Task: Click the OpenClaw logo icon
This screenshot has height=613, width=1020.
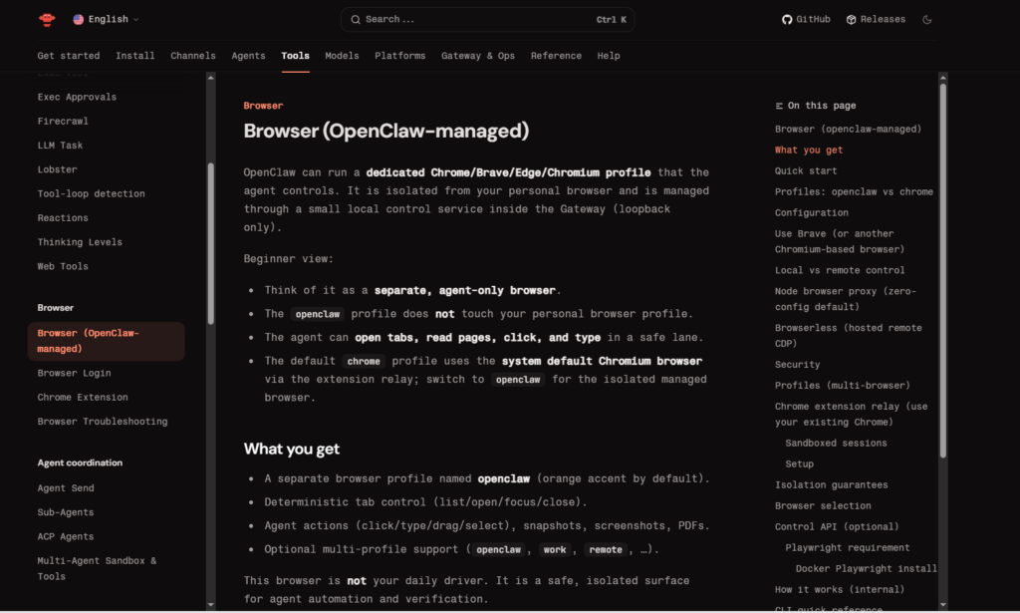Action: click(47, 19)
